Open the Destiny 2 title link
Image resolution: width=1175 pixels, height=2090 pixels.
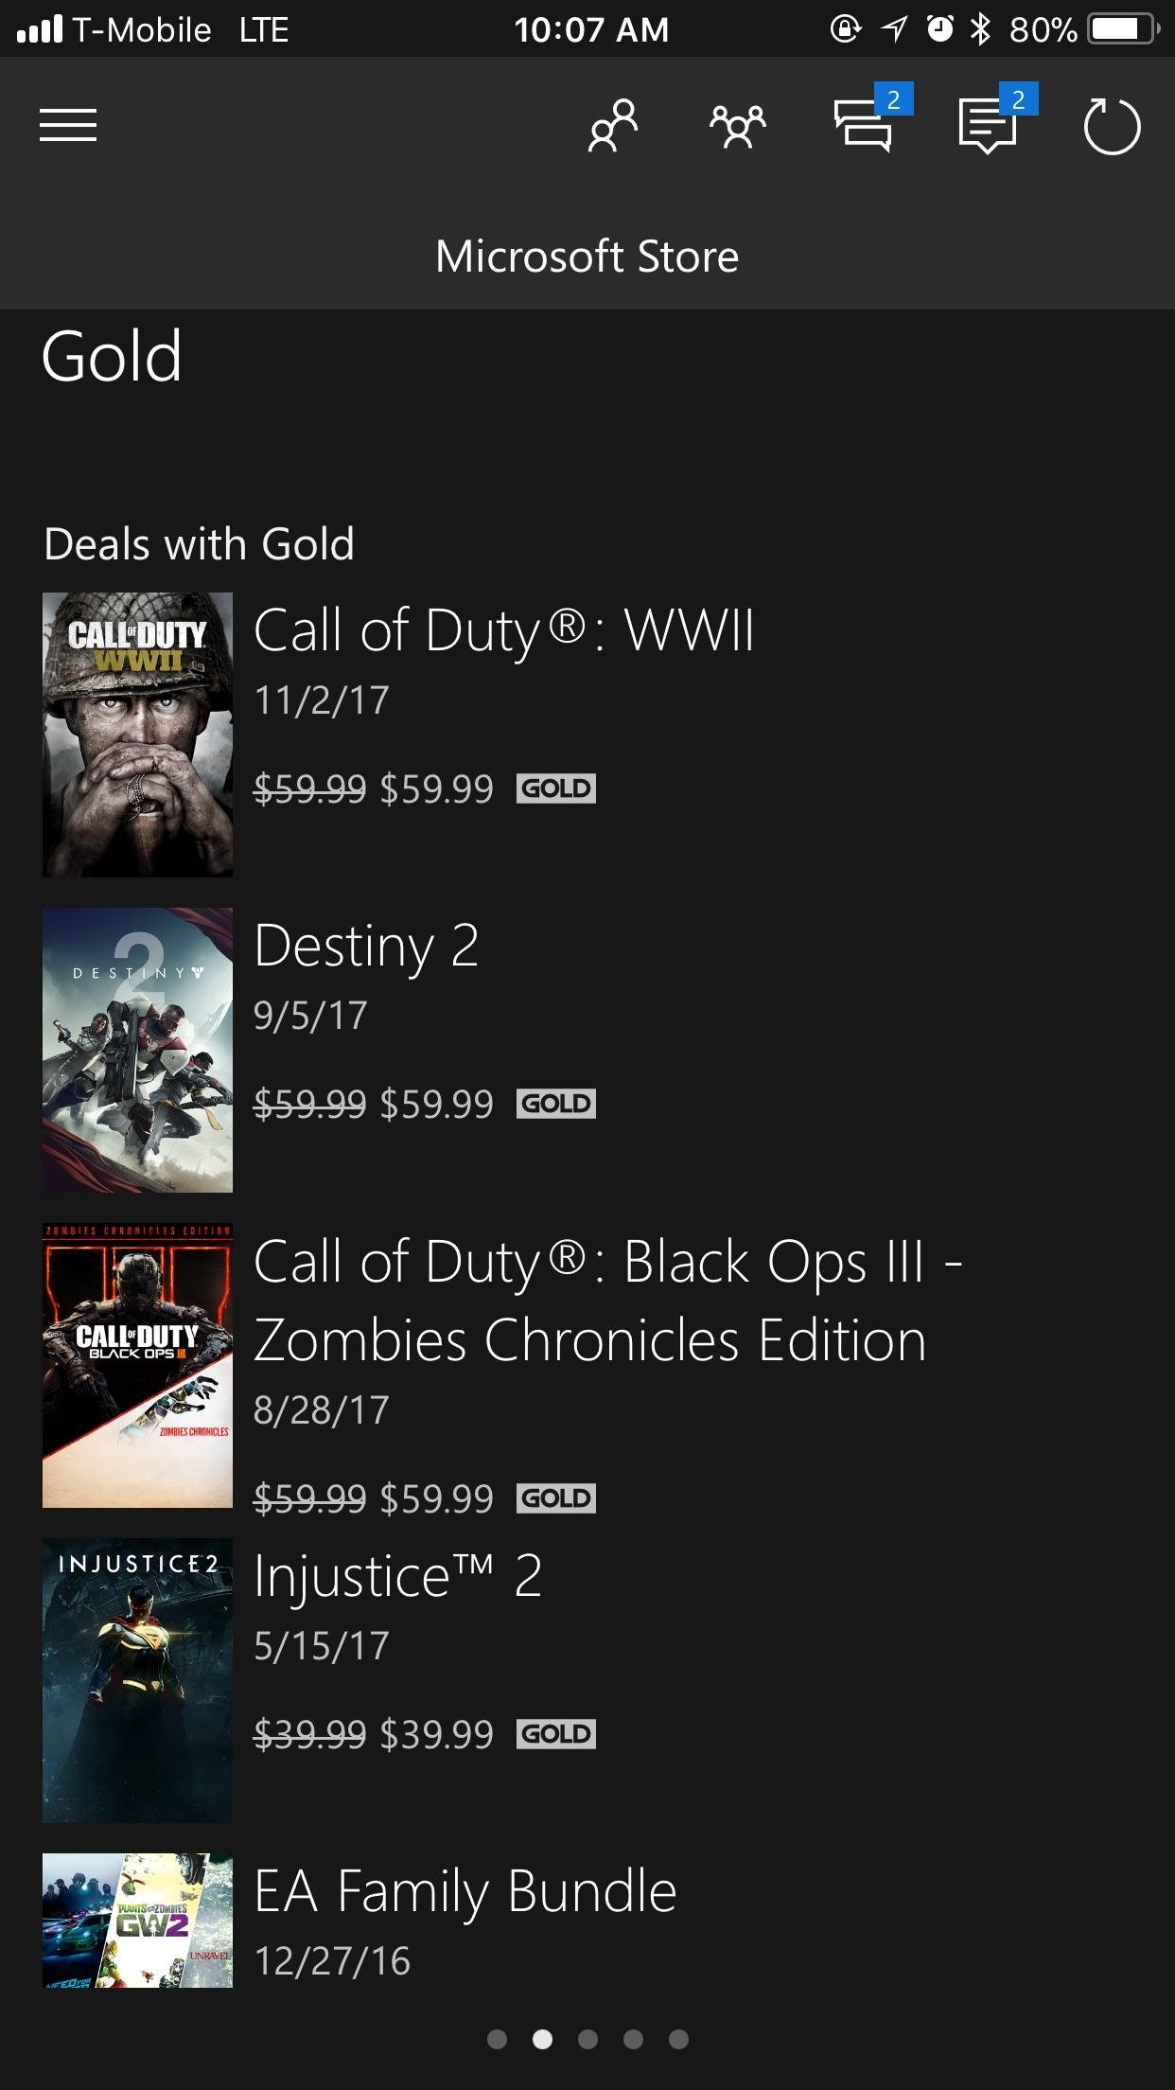point(366,946)
